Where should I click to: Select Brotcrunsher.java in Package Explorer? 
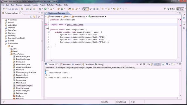pos(23,57)
